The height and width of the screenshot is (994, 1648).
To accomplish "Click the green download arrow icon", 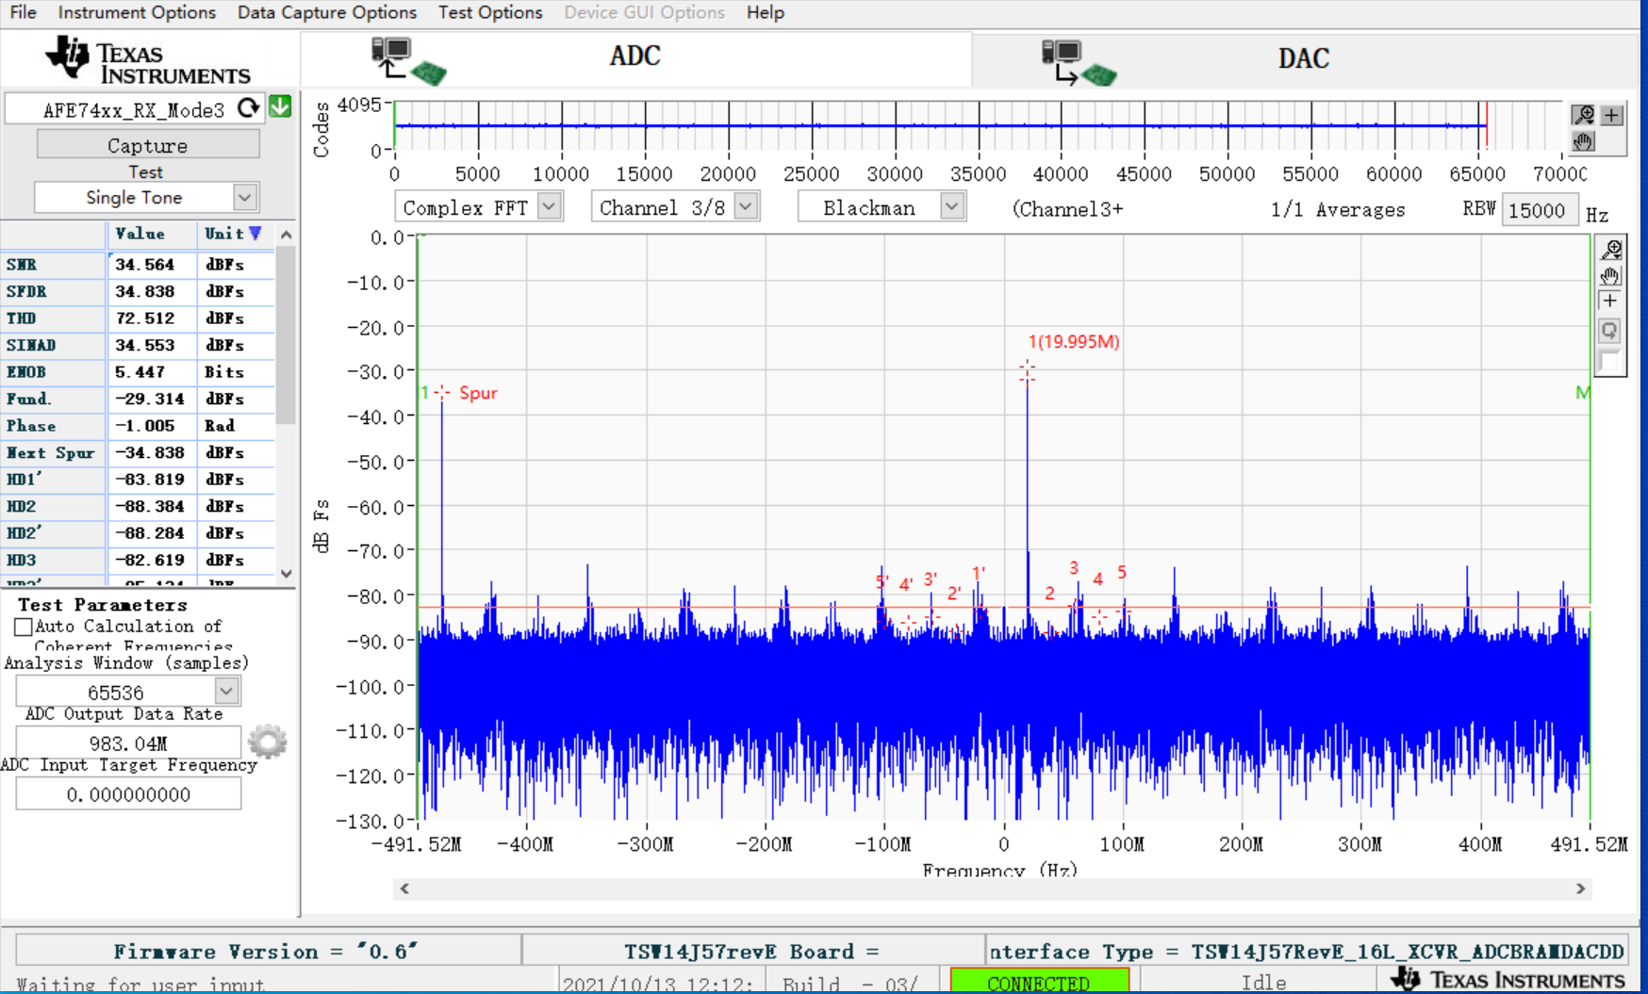I will (x=280, y=106).
